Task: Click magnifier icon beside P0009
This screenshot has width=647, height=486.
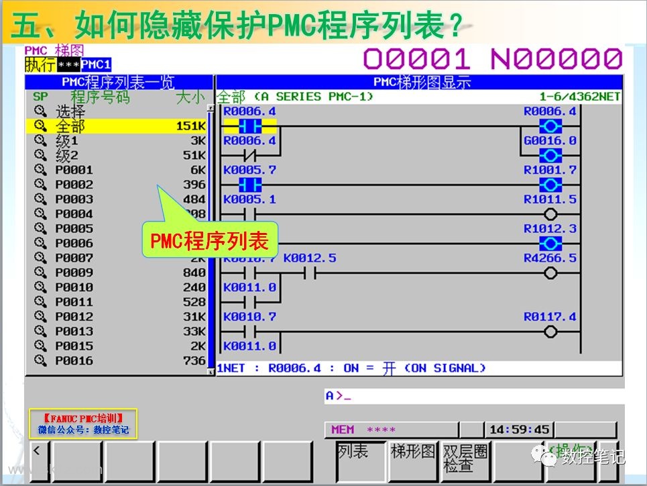Action: (40, 273)
